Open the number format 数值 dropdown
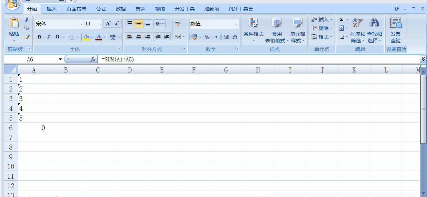 pyautogui.click(x=236, y=24)
